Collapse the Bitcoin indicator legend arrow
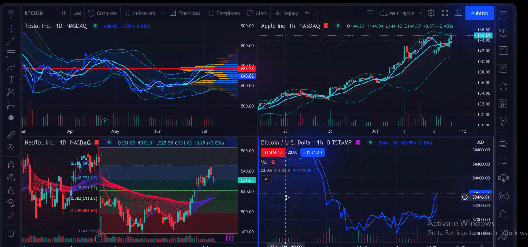The height and width of the screenshot is (247, 528). tap(266, 180)
